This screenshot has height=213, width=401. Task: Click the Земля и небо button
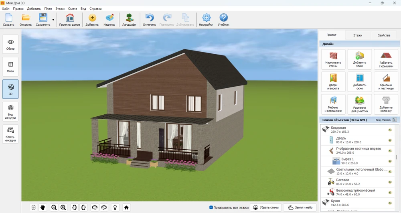(x=300, y=207)
